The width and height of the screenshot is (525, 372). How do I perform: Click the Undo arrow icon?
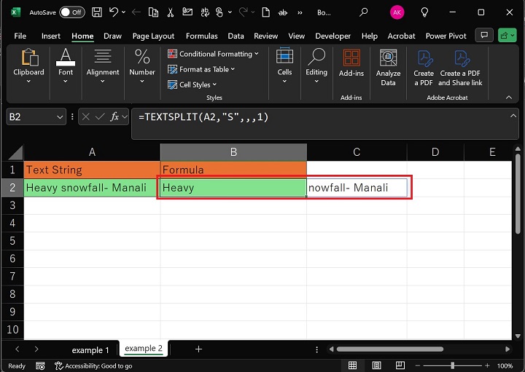pos(114,12)
